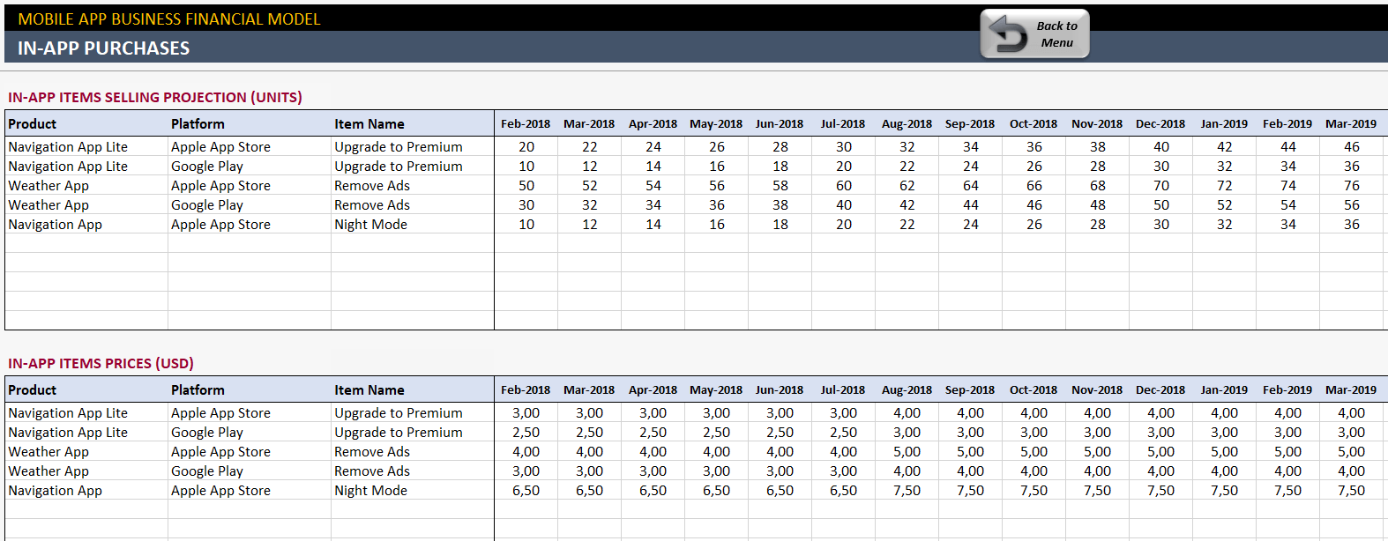
Task: Click Apr-2018 column header in prices table
Action: coord(653,390)
